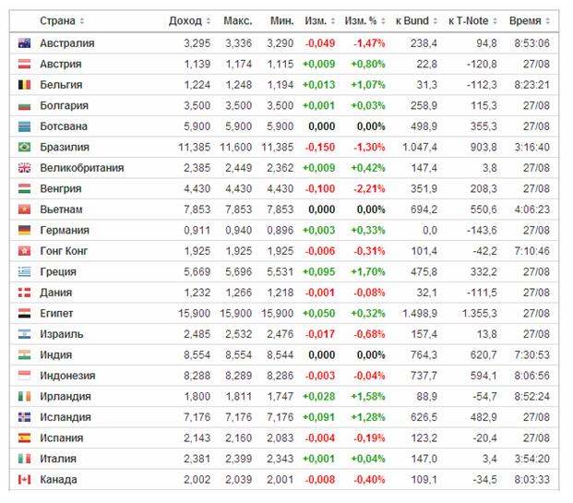573x503 pixels.
Task: Click the Australia flag icon
Action: [x=25, y=43]
